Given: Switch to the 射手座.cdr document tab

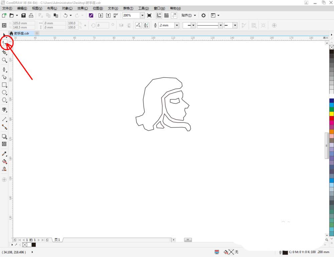Looking at the screenshot, I should click(x=21, y=33).
